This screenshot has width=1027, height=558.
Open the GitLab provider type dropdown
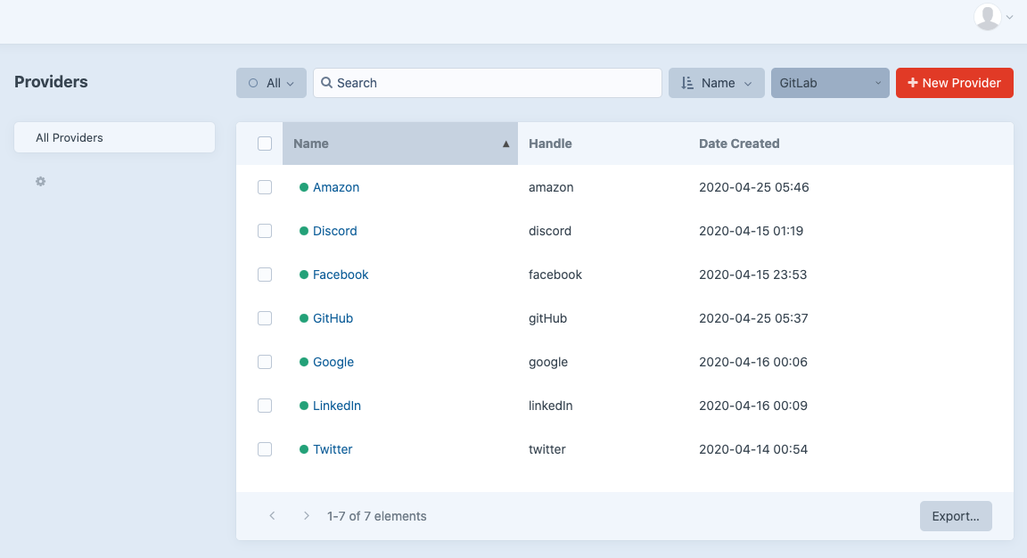tap(830, 83)
